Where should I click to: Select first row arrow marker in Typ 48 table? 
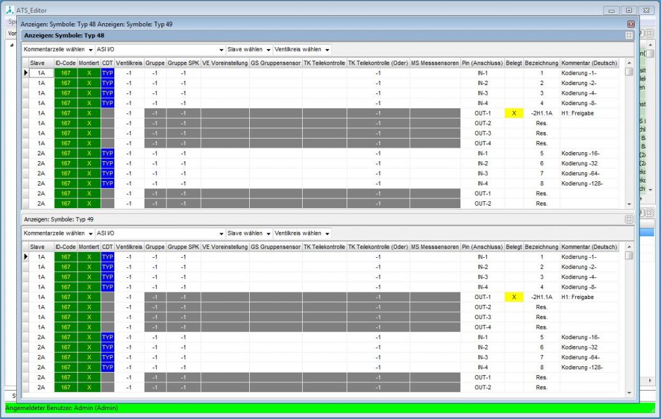[26, 73]
